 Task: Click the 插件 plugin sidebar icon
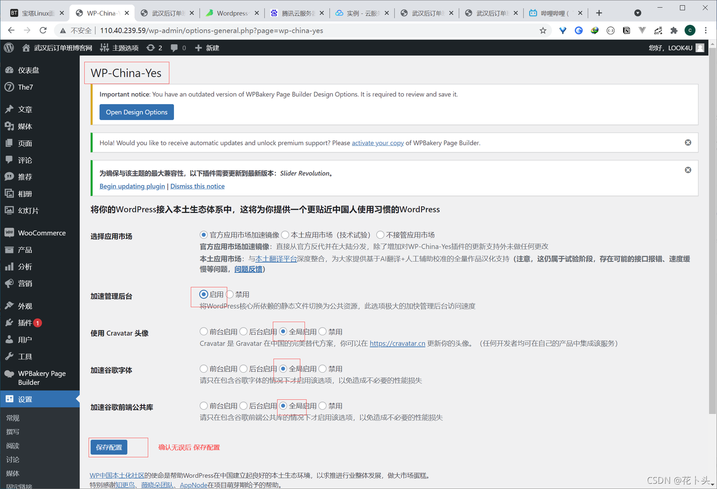coord(9,323)
